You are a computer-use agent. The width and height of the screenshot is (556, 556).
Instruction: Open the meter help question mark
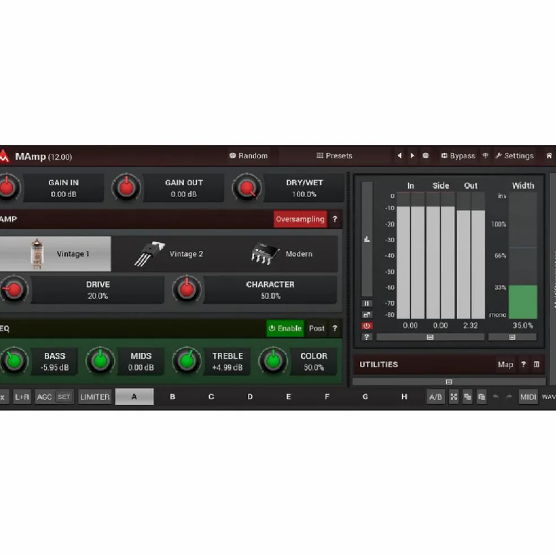pos(367,337)
